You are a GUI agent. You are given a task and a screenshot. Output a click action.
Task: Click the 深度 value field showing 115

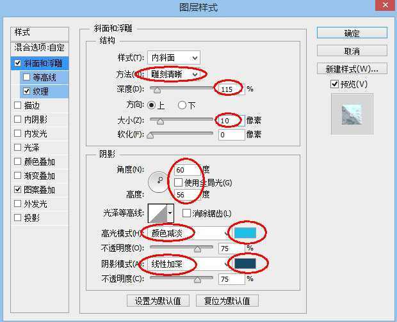(232, 89)
